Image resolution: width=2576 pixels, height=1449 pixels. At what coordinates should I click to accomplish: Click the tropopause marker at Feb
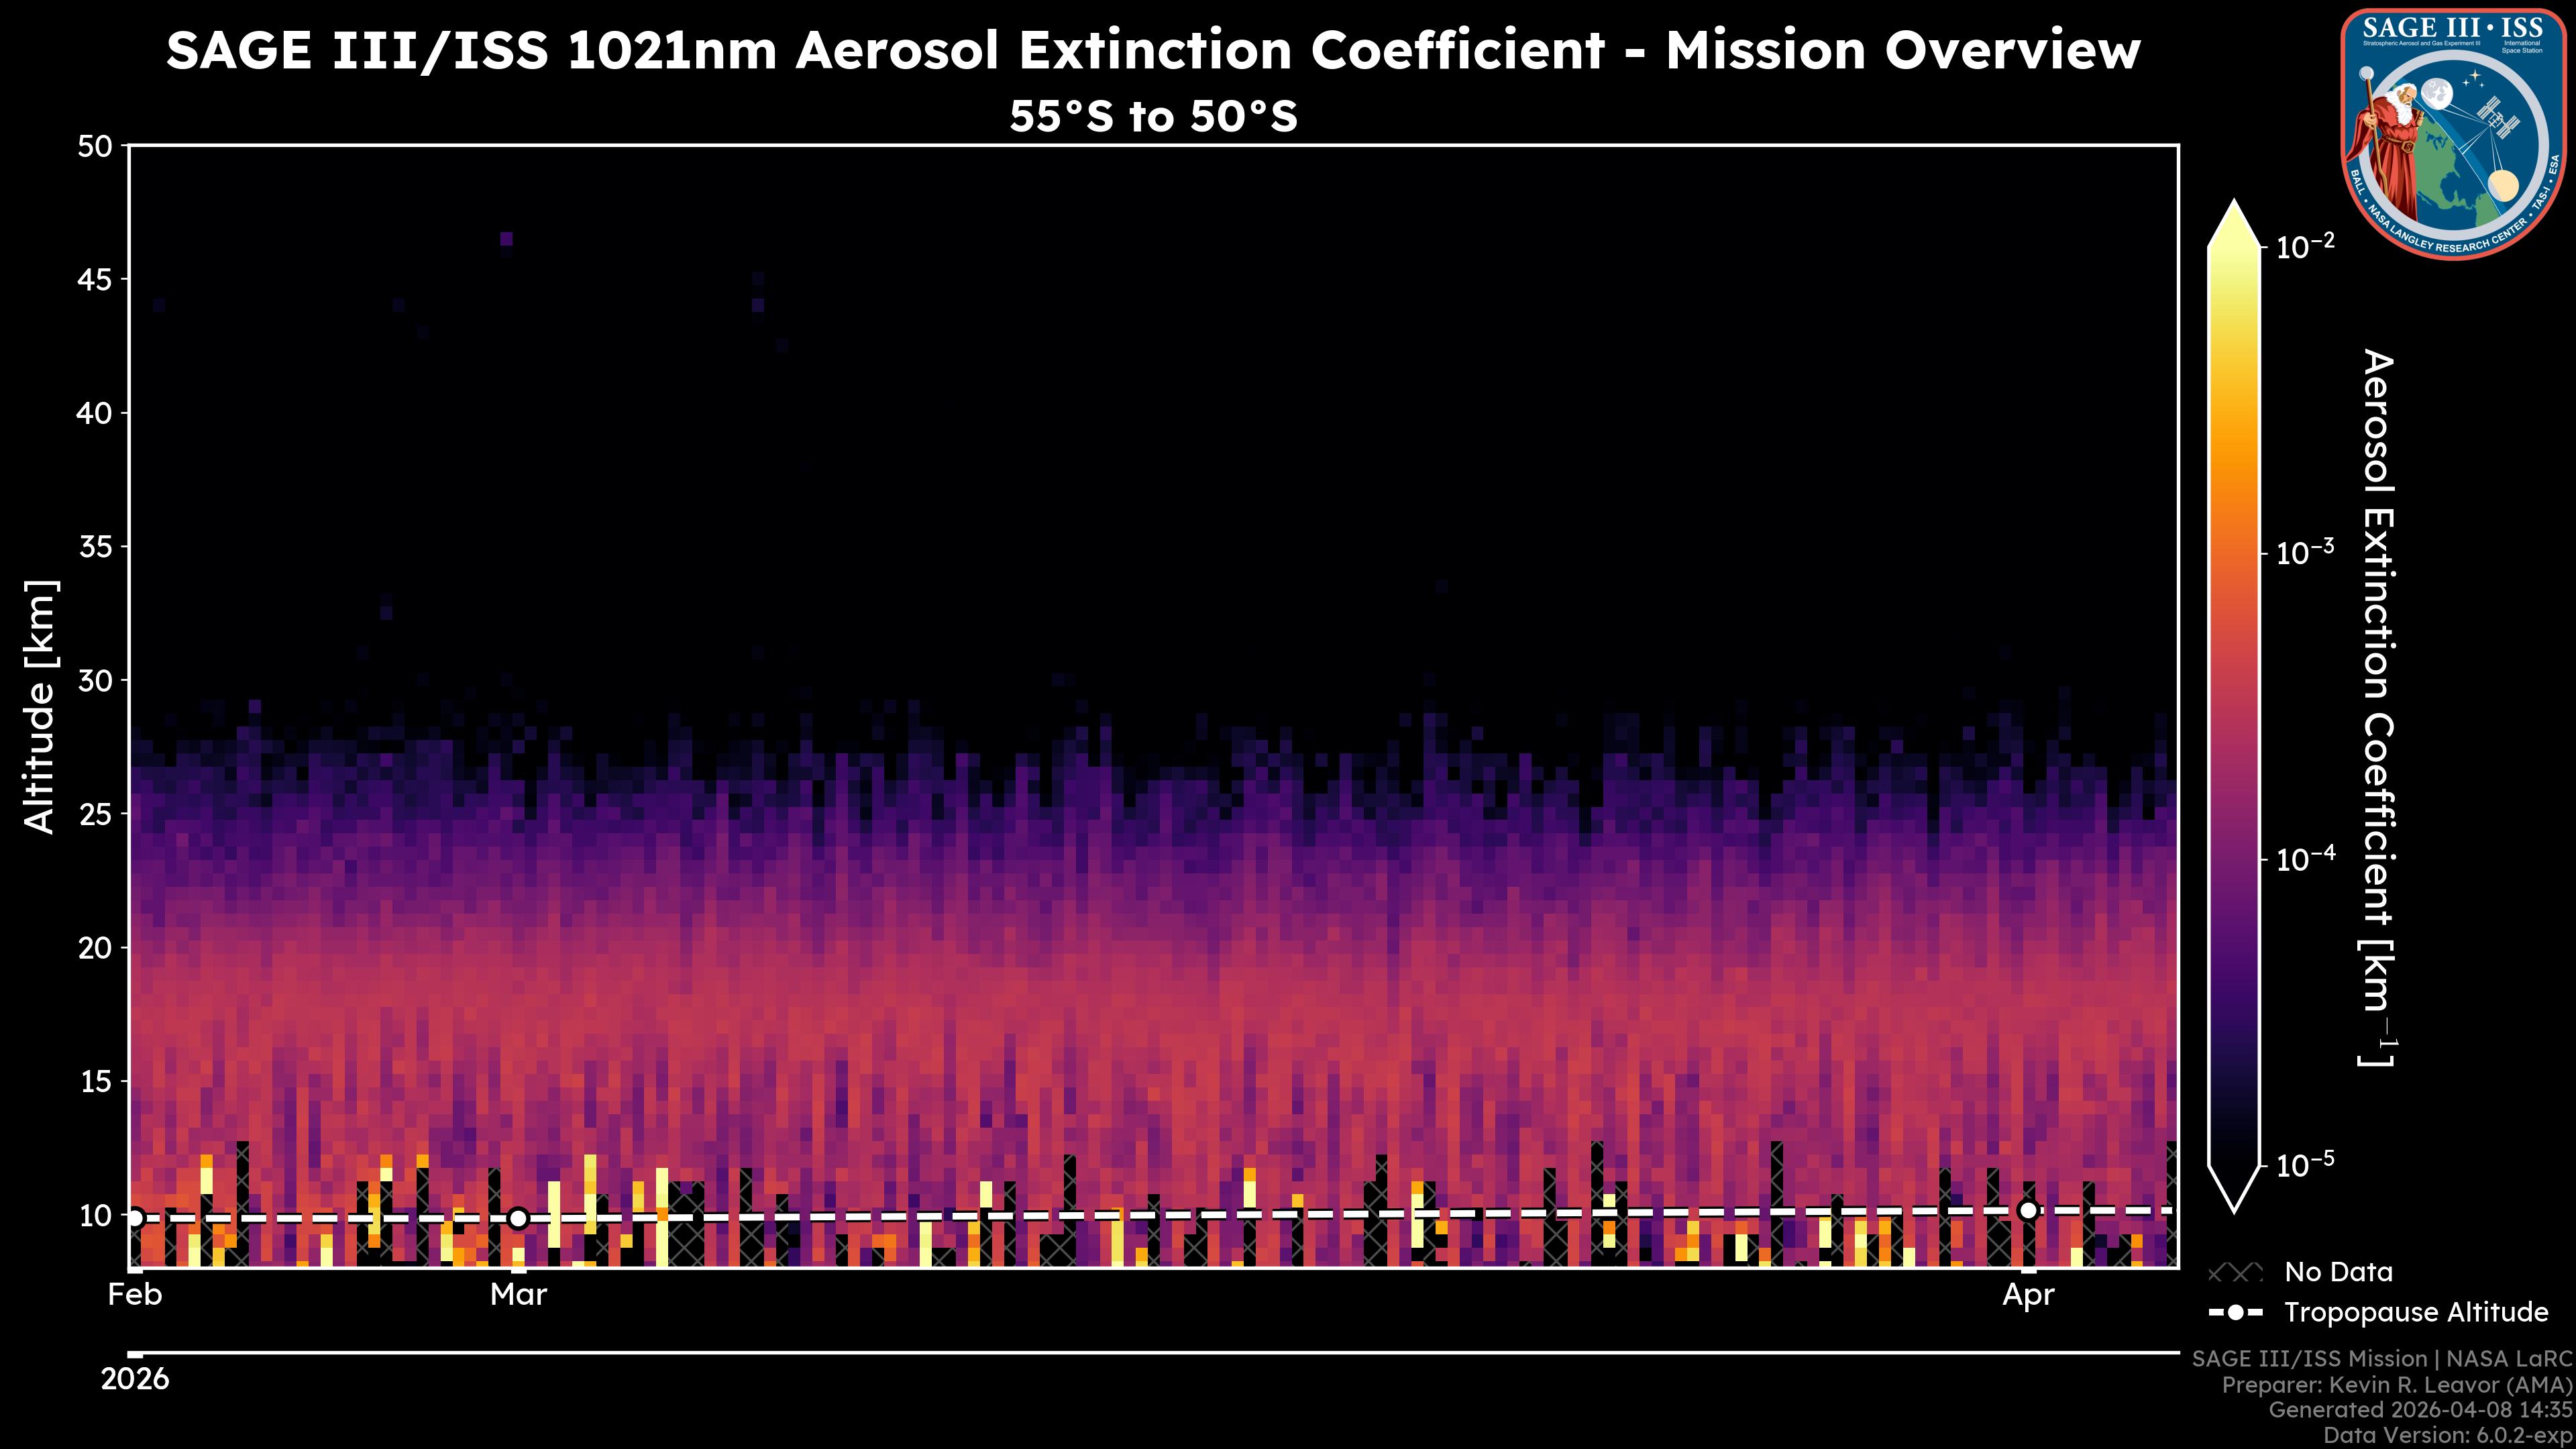(x=135, y=1217)
